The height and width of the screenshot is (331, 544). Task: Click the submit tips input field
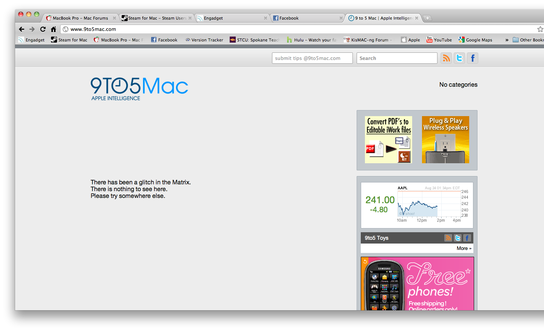point(312,58)
